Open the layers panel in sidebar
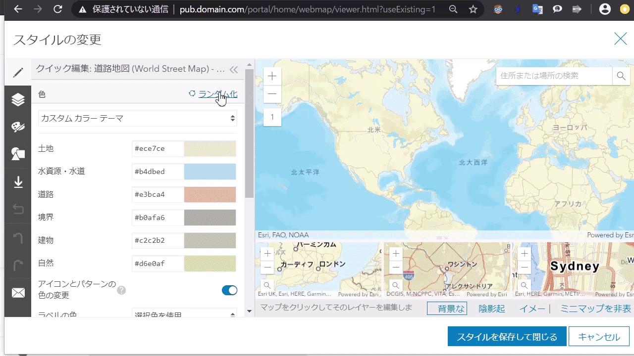Image resolution: width=634 pixels, height=356 pixels. tap(18, 100)
